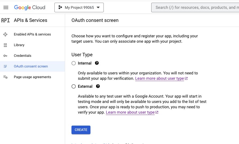239x144 pixels.
Task: Click the Credentials key icon
Action: click(5, 56)
